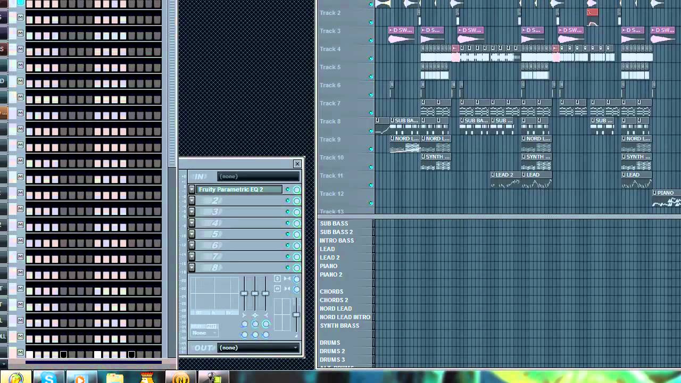
Task: Open slot menu arrow for Fruity Parametric EQ 2
Action: click(x=192, y=189)
